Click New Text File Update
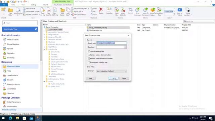This screenshot has height=121, width=215. coord(31,11)
